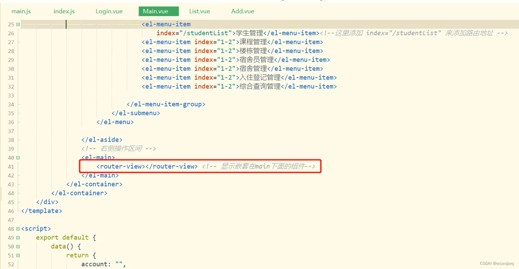The height and width of the screenshot is (269, 519).
Task: Collapse el-main fold at line 40
Action: click(x=18, y=158)
